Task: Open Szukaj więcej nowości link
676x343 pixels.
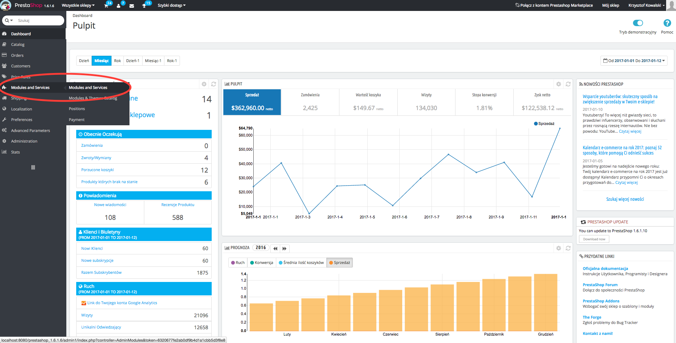Action: point(625,199)
